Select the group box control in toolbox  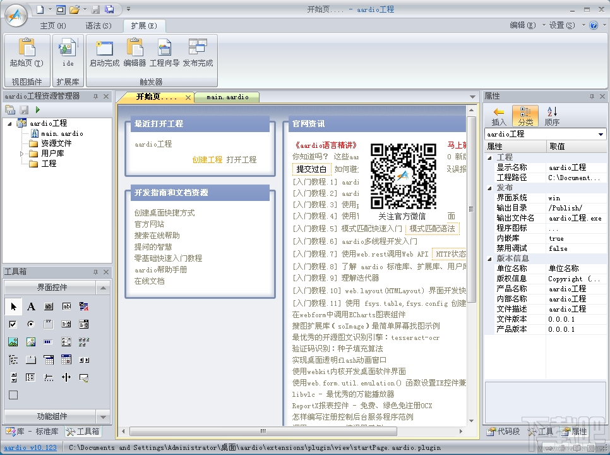pyautogui.click(x=49, y=324)
